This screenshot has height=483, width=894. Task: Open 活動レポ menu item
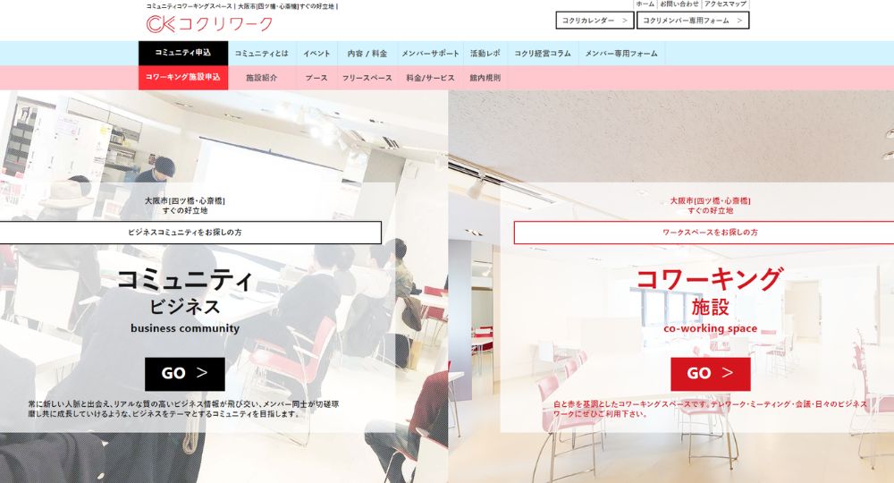click(x=485, y=54)
